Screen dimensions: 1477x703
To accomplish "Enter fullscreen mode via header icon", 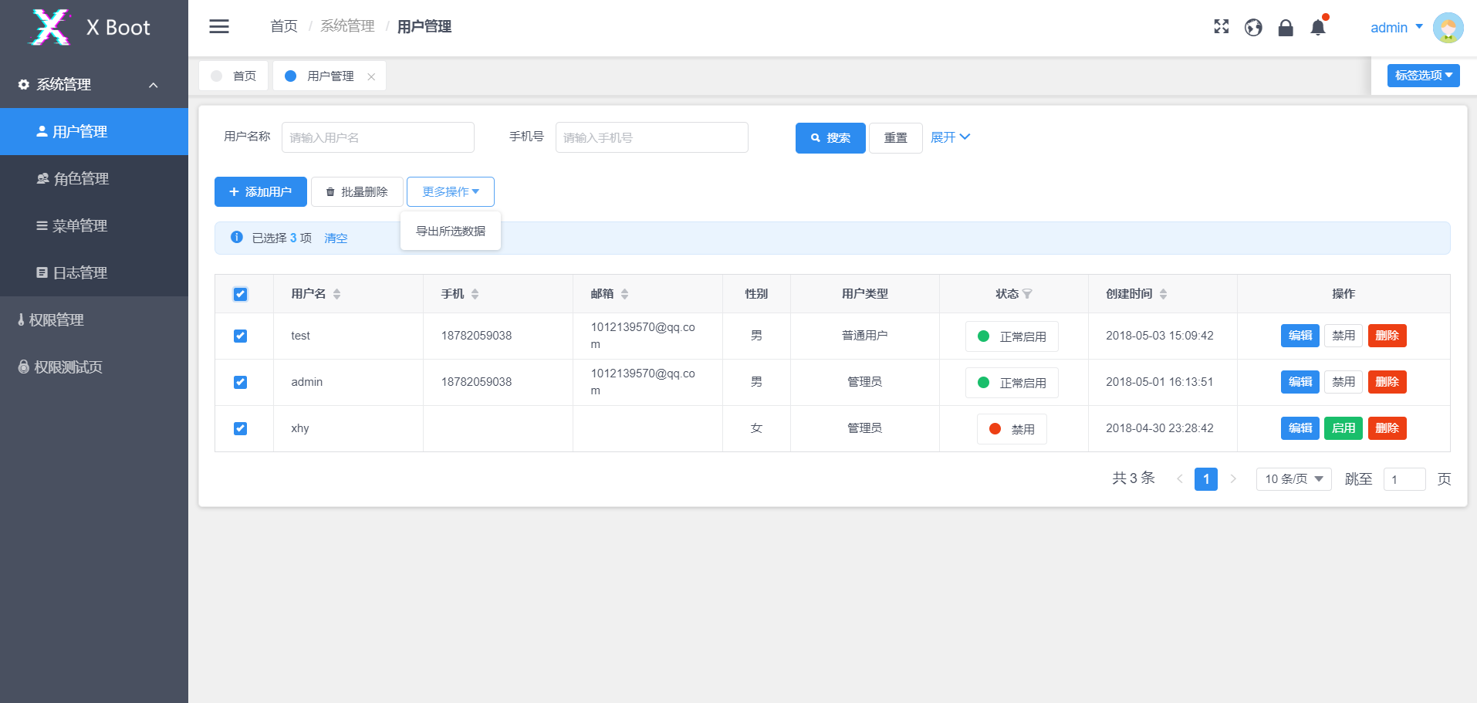I will [1221, 27].
